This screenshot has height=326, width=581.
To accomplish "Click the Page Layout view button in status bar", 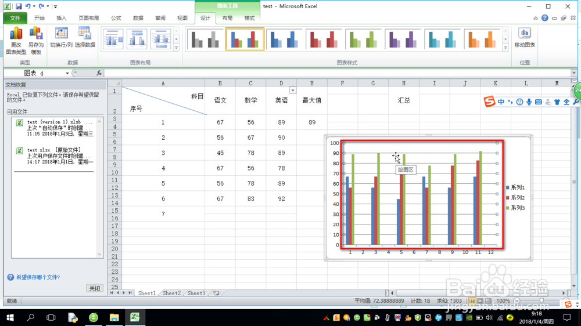I will pyautogui.click(x=480, y=301).
